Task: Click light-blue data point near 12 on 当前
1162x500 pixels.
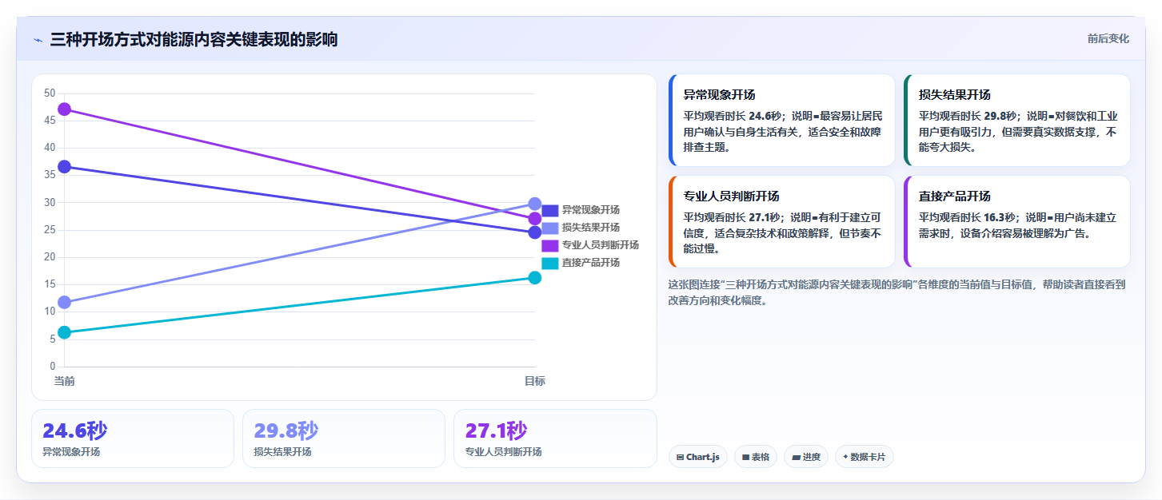Action: pyautogui.click(x=65, y=303)
